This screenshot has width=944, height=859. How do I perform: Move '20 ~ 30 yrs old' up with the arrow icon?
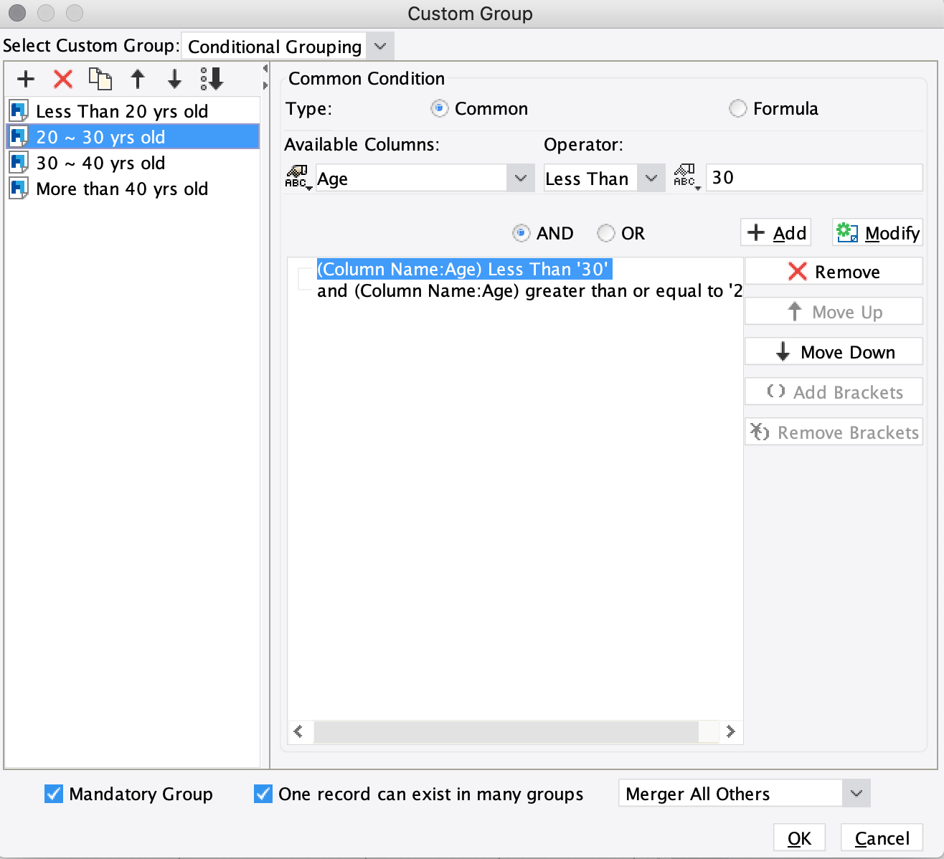[x=138, y=79]
